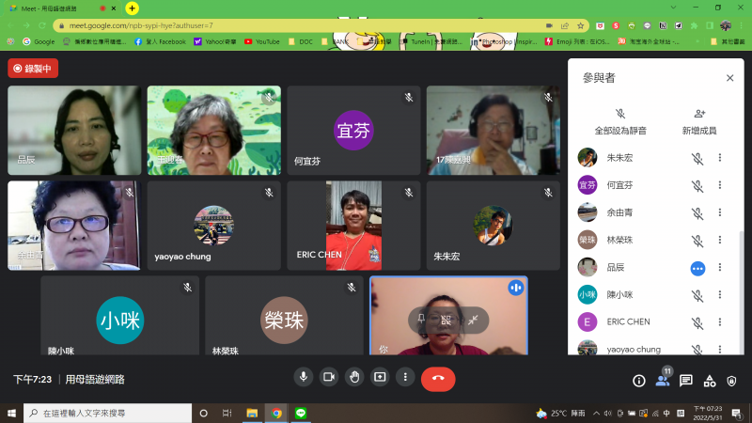Toggle the participants panel icon
This screenshot has height=423, width=752.
click(x=663, y=381)
